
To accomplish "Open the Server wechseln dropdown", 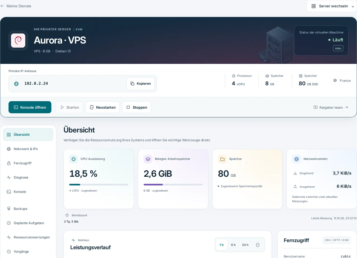I will click(x=332, y=6).
